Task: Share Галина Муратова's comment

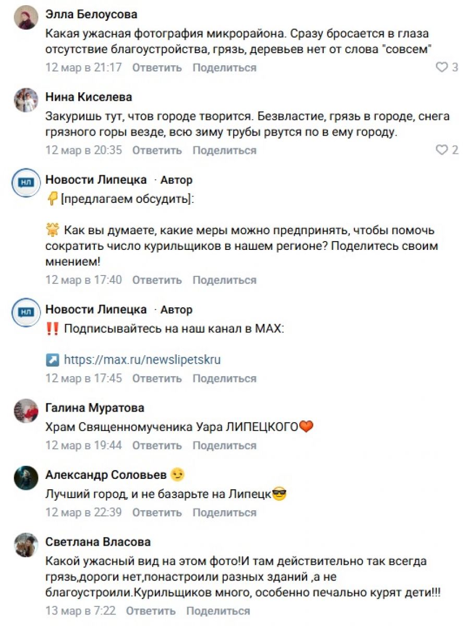Action: (x=224, y=446)
